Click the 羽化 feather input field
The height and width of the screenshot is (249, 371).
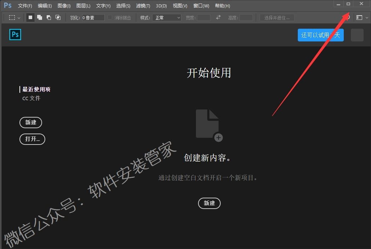point(93,17)
